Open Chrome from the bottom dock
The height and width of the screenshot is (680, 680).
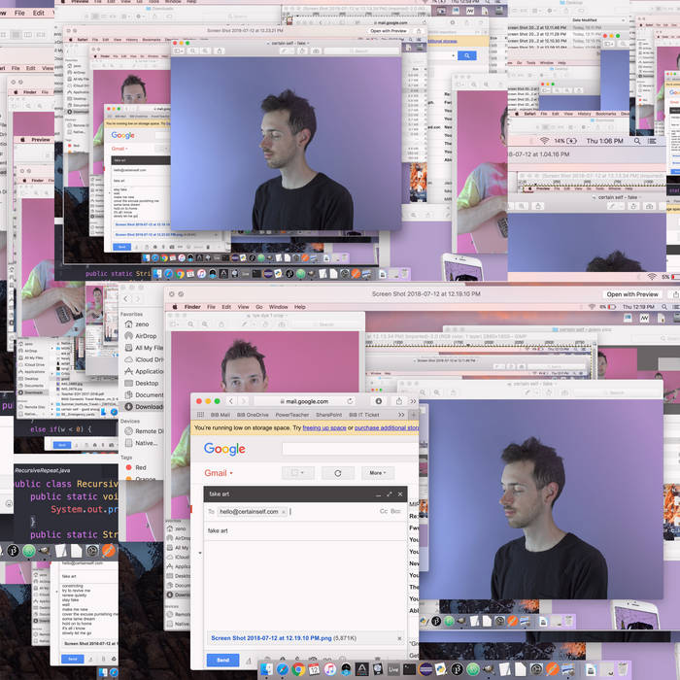tap(296, 670)
